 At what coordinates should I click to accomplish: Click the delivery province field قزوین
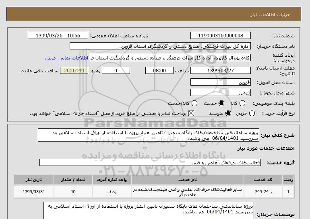coord(221,82)
